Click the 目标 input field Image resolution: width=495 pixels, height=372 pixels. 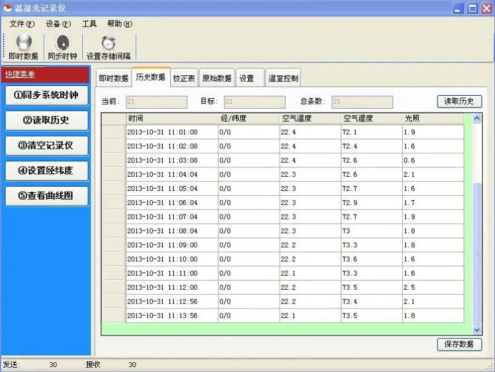click(255, 102)
